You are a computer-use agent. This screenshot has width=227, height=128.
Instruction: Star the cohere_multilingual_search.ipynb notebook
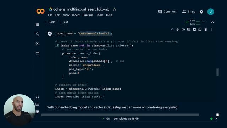tap(115, 9)
